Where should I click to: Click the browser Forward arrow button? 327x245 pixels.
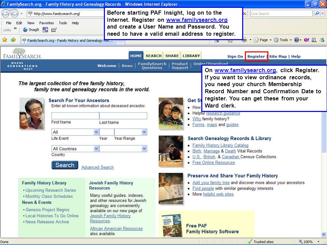pyautogui.click(x=14, y=14)
